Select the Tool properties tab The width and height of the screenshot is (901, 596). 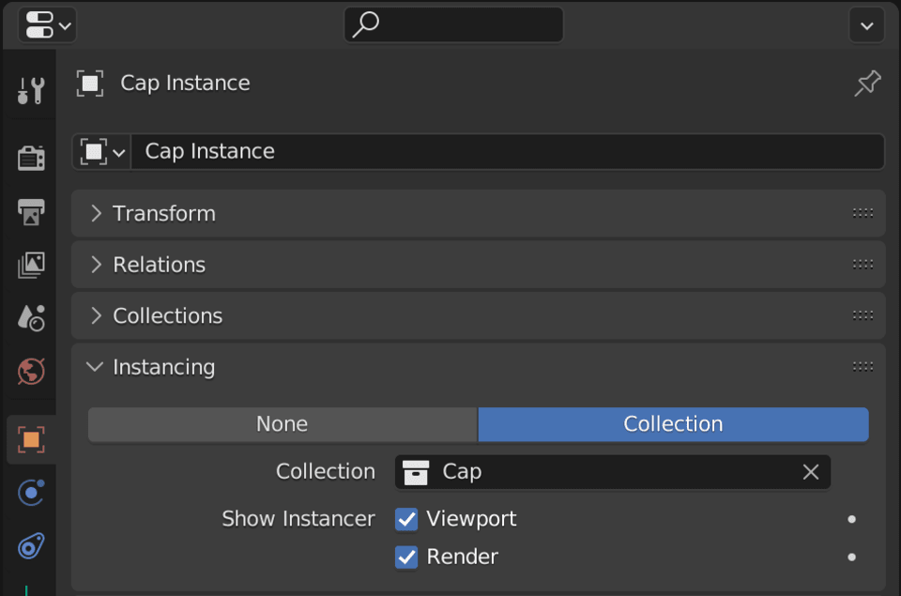click(x=29, y=89)
